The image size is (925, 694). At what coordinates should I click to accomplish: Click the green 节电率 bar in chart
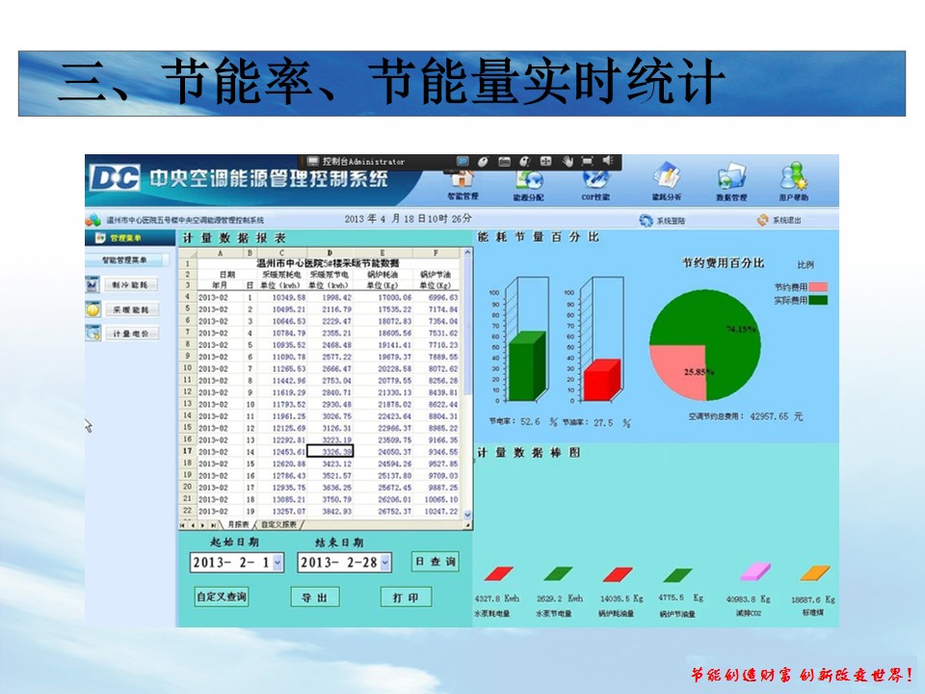click(x=527, y=367)
